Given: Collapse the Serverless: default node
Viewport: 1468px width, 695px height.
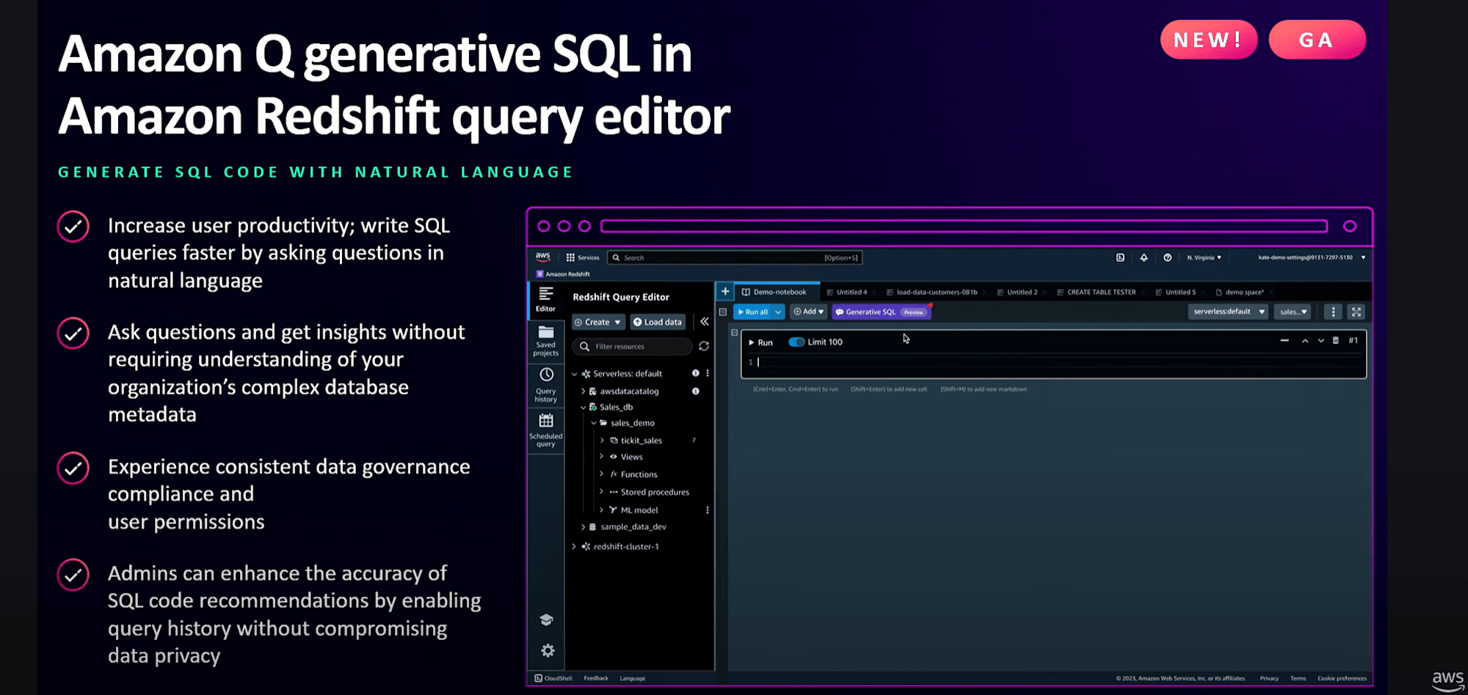Looking at the screenshot, I should [575, 374].
